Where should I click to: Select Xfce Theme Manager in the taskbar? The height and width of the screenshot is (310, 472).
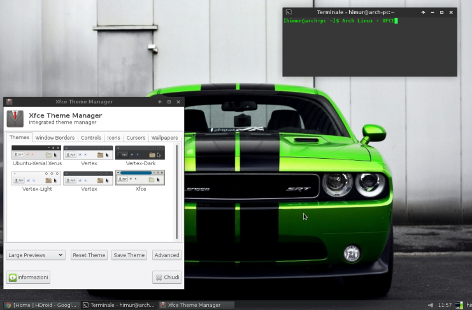pos(196,305)
